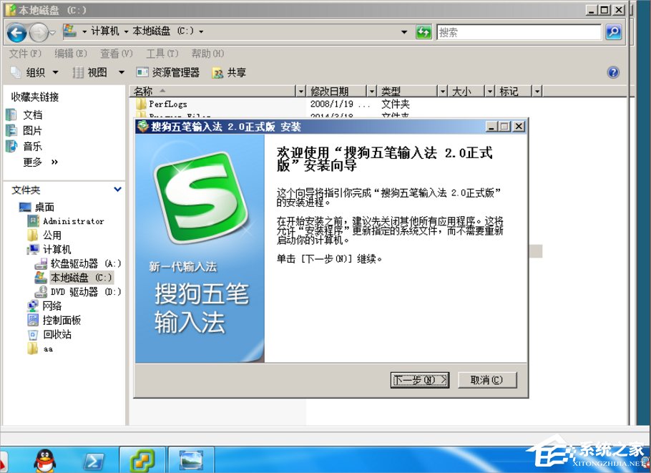Image resolution: width=651 pixels, height=473 pixels.
Task: Open 音乐 in the favorites sidebar
Action: (x=34, y=146)
